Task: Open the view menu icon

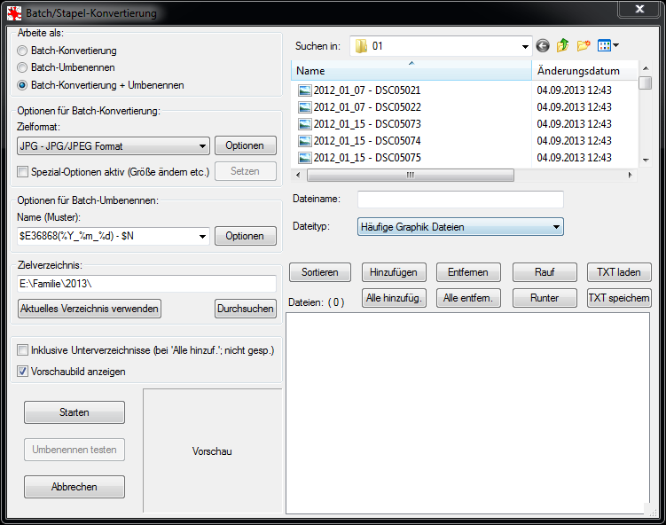Action: tap(607, 45)
